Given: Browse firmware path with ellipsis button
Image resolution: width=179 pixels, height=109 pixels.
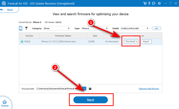Looking at the screenshot, I should click(84, 88).
